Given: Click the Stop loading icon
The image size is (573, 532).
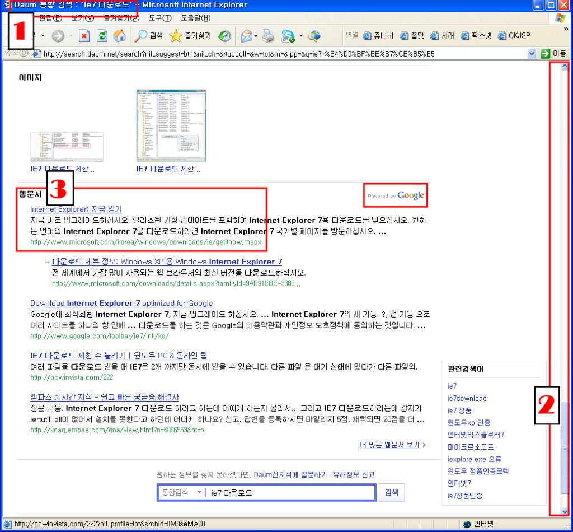Looking at the screenshot, I should [84, 35].
